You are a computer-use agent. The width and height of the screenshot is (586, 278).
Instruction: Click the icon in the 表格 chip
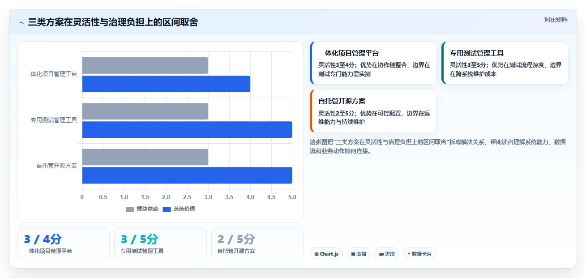(353, 254)
